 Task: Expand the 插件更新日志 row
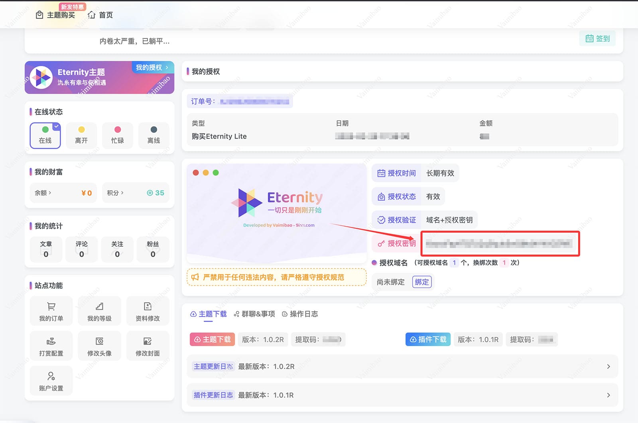click(608, 395)
